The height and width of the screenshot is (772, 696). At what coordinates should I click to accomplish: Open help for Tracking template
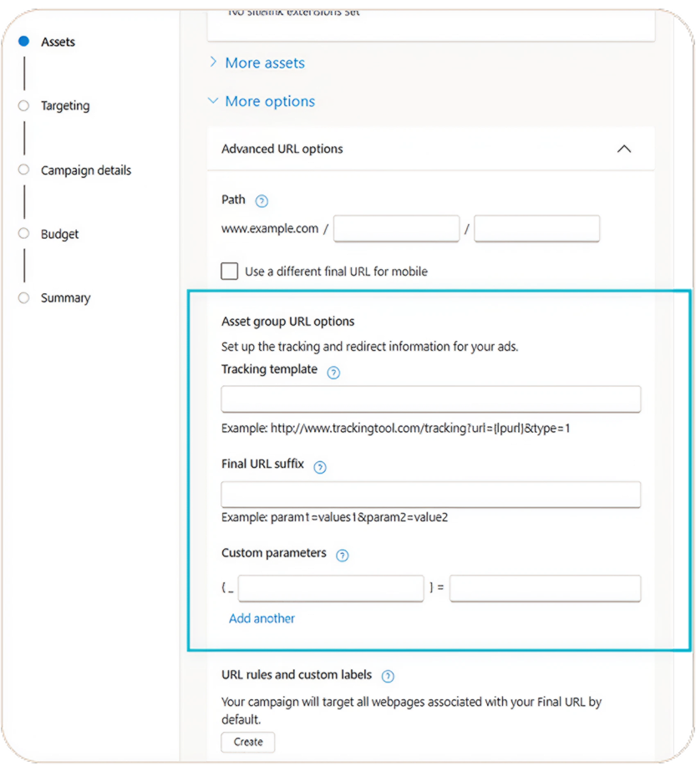333,372
